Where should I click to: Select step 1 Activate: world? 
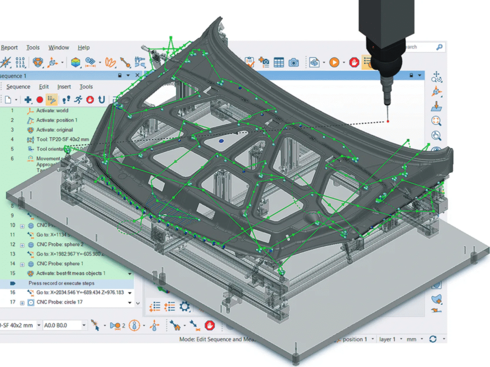[x=52, y=111]
